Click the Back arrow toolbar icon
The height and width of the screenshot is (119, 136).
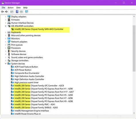point(2,12)
